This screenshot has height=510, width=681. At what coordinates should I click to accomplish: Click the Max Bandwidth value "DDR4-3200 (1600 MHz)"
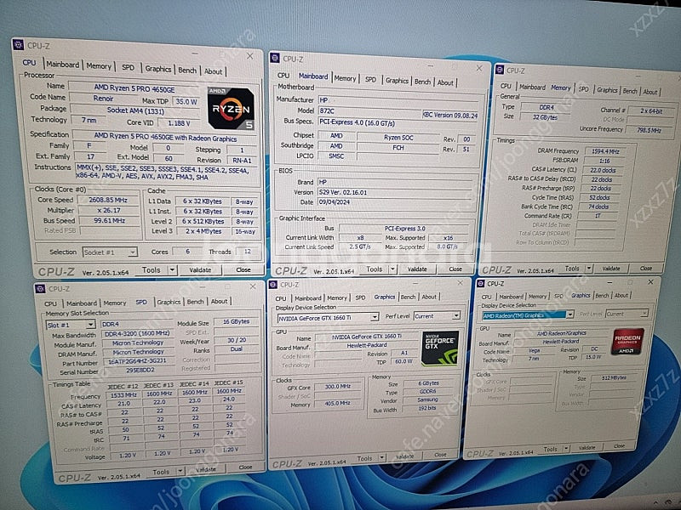point(137,333)
